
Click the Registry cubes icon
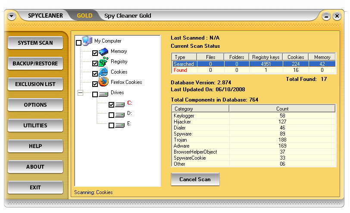tap(103, 62)
